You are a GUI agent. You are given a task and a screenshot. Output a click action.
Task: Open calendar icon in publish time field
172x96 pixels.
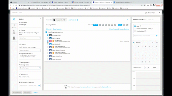[x=157, y=36]
